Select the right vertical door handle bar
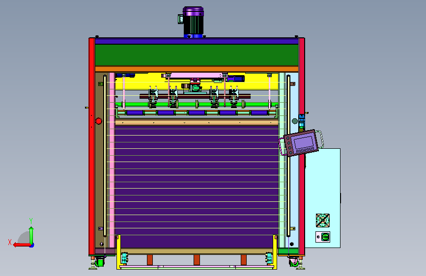This screenshot has width=426, height=276. pos(288,156)
